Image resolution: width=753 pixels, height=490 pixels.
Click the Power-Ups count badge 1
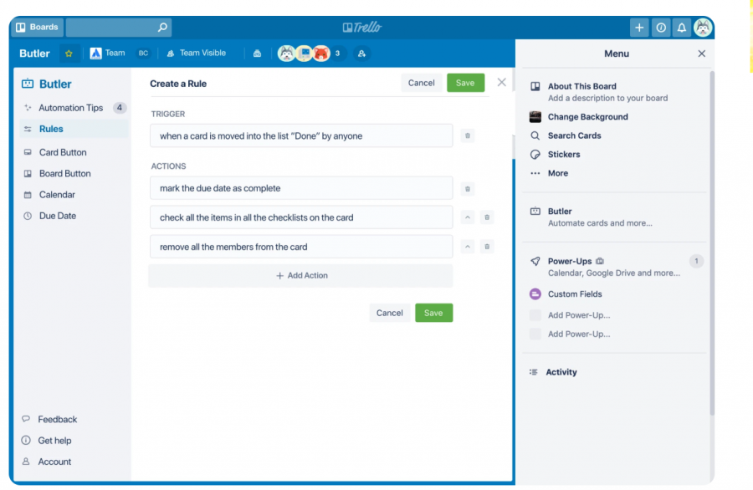tap(696, 261)
